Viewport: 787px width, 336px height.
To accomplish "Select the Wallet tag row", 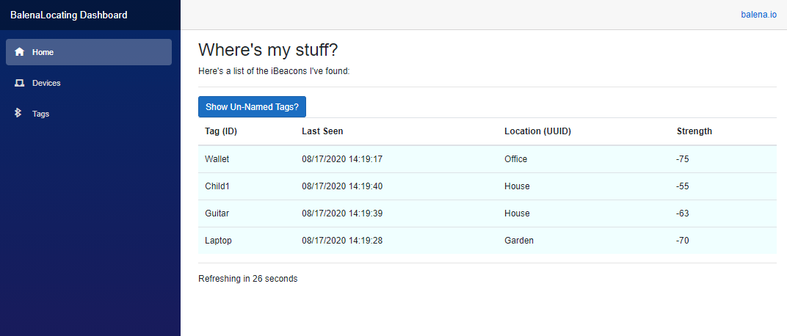I will 217,159.
